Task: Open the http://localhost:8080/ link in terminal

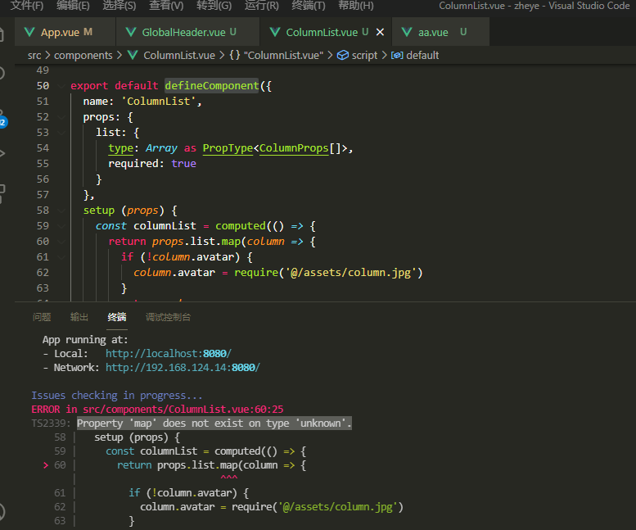Action: [168, 354]
